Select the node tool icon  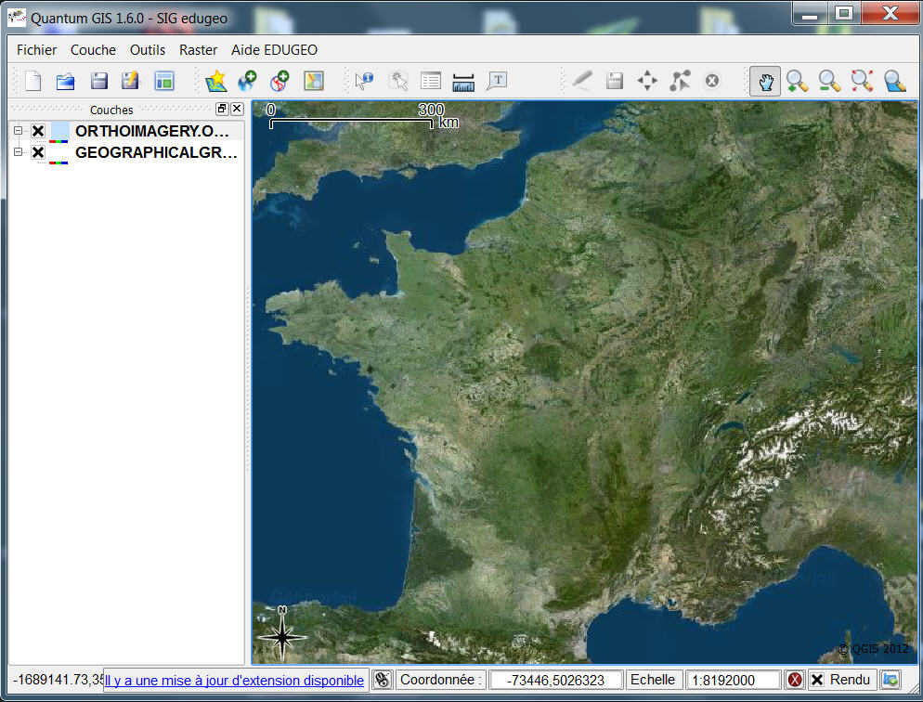pos(680,81)
